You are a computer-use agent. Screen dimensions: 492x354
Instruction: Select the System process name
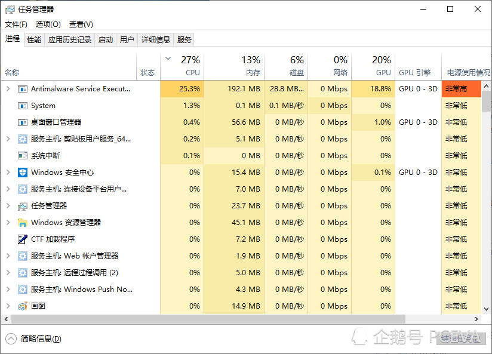(x=43, y=106)
